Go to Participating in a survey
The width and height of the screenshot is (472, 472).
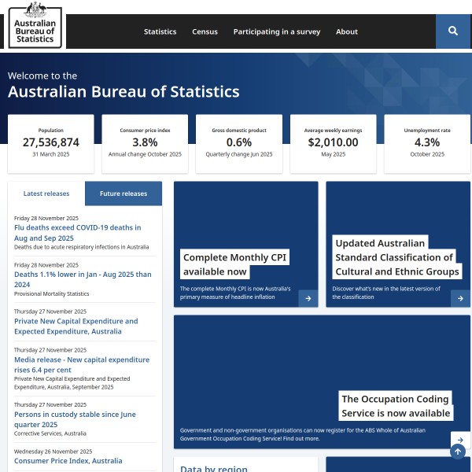(276, 32)
